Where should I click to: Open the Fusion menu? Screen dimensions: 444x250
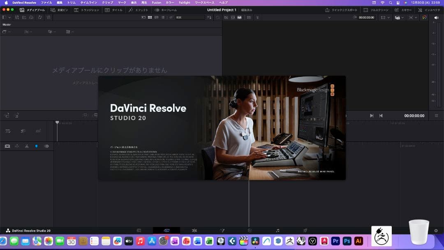[x=156, y=2]
